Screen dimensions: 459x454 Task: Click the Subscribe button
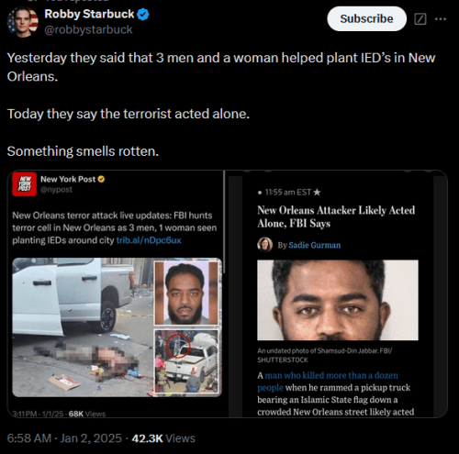(x=366, y=18)
